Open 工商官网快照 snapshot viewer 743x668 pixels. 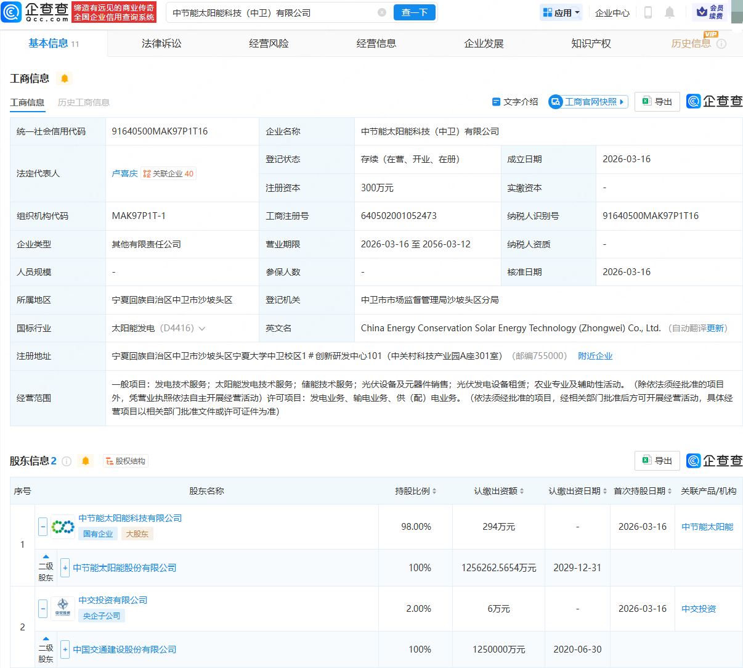[588, 102]
